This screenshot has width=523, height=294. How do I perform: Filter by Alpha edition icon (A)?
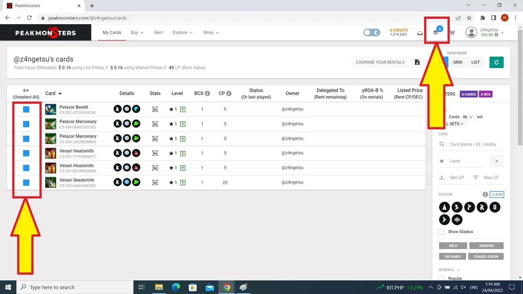pyautogui.click(x=444, y=207)
